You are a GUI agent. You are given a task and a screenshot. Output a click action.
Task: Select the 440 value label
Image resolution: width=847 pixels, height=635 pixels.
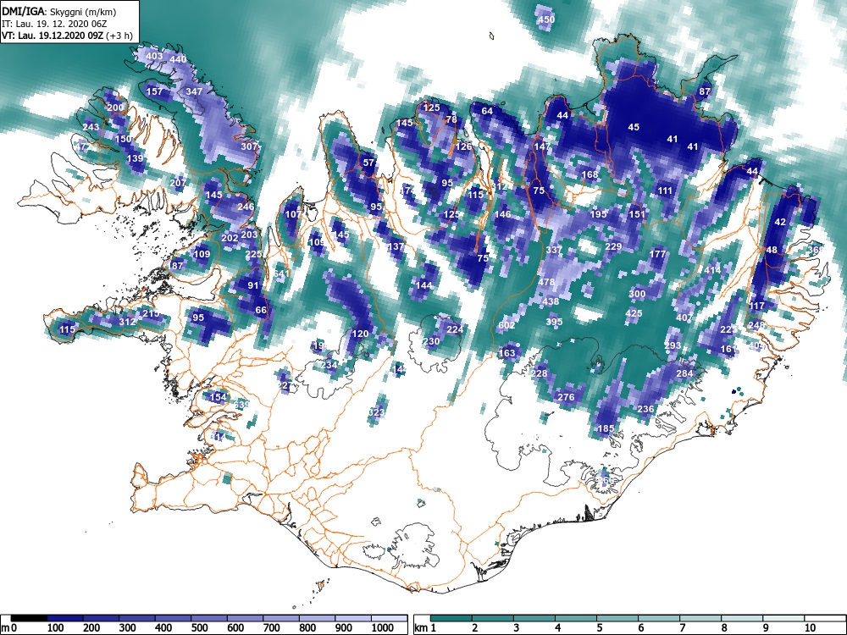178,59
